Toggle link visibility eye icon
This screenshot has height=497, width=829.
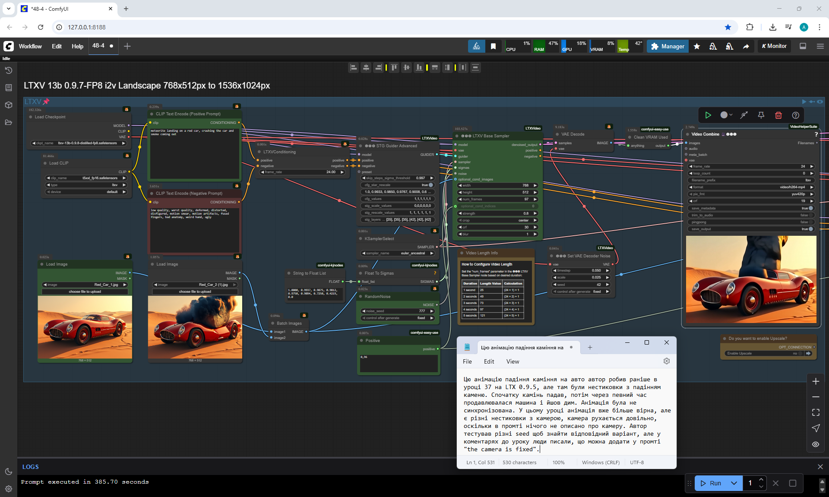816,444
